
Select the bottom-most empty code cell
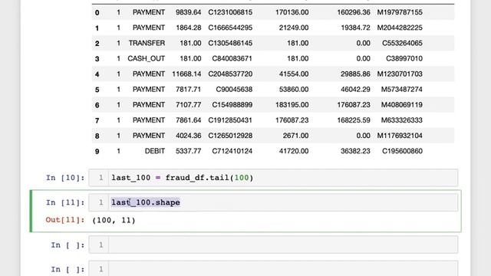click(273, 268)
